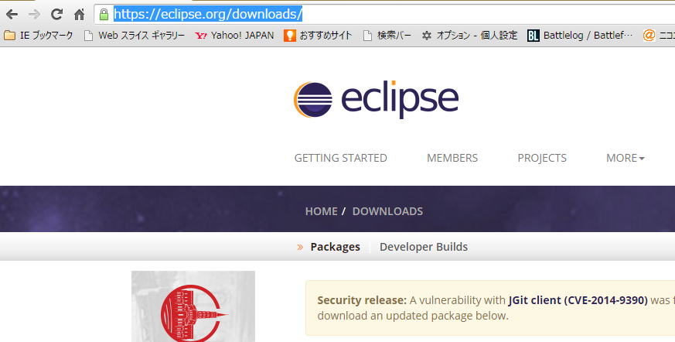Click the DOWNLOADS breadcrumb link
The height and width of the screenshot is (342, 675).
(387, 211)
